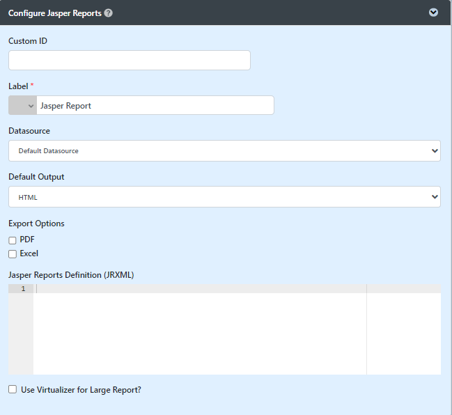Click the Configure Jasper Reports header title
The height and width of the screenshot is (415, 452).
[x=55, y=13]
